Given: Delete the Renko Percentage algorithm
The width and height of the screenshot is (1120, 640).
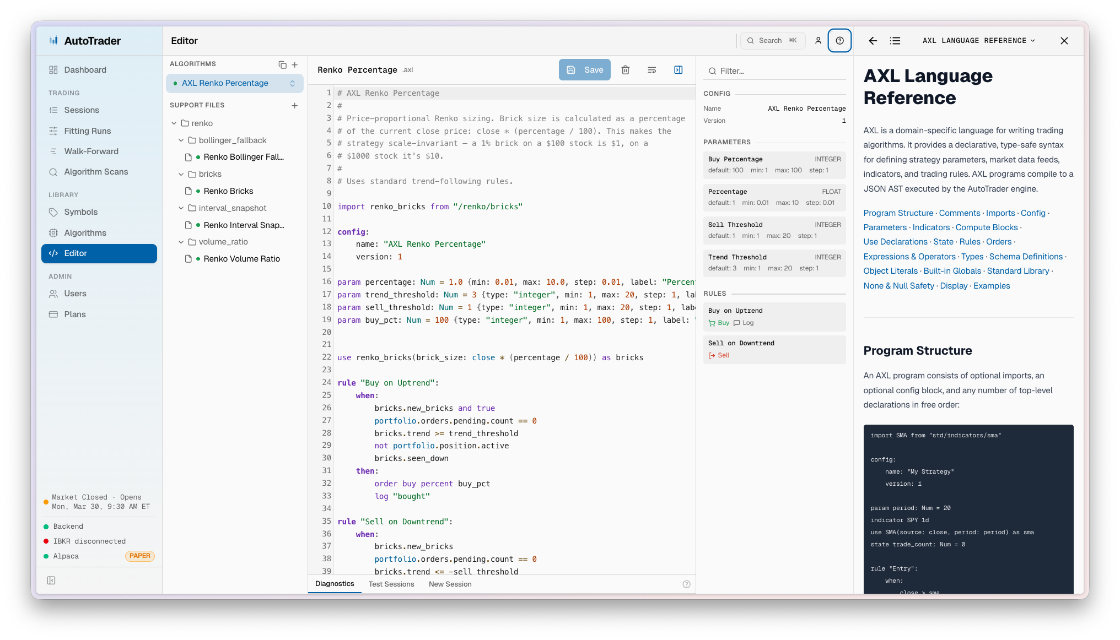Looking at the screenshot, I should tap(626, 69).
